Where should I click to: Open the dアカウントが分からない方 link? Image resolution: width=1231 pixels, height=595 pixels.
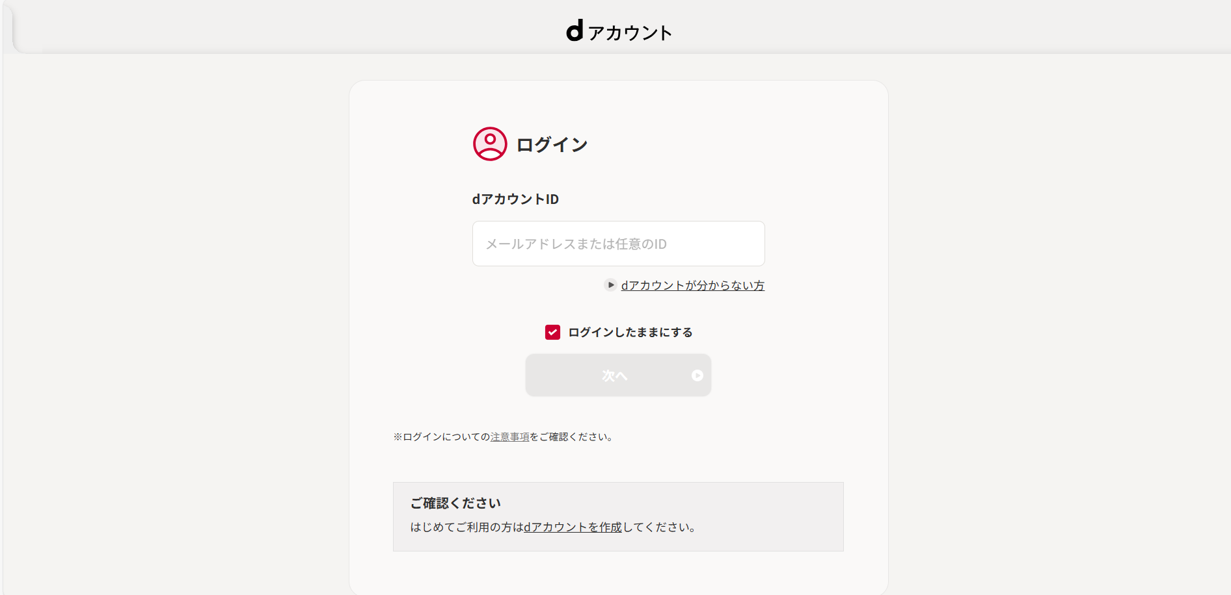[x=692, y=286]
